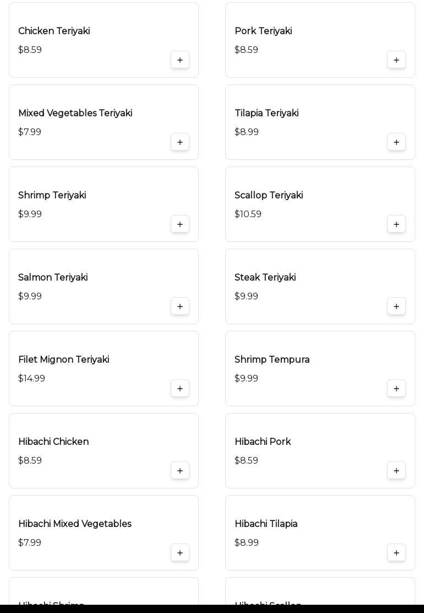Open the Scallop Teriyaki item name
This screenshot has height=613, width=424.
pos(269,196)
